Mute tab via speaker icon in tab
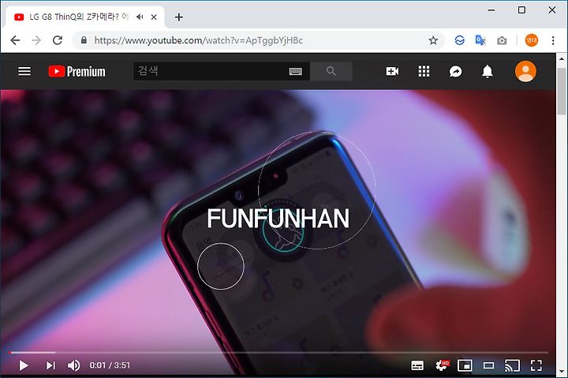The width and height of the screenshot is (568, 378). 140,17
